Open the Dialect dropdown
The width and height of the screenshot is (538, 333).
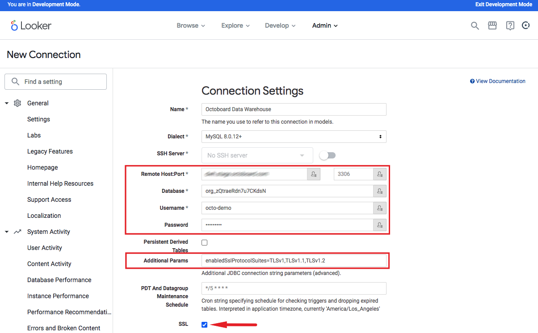tap(294, 137)
